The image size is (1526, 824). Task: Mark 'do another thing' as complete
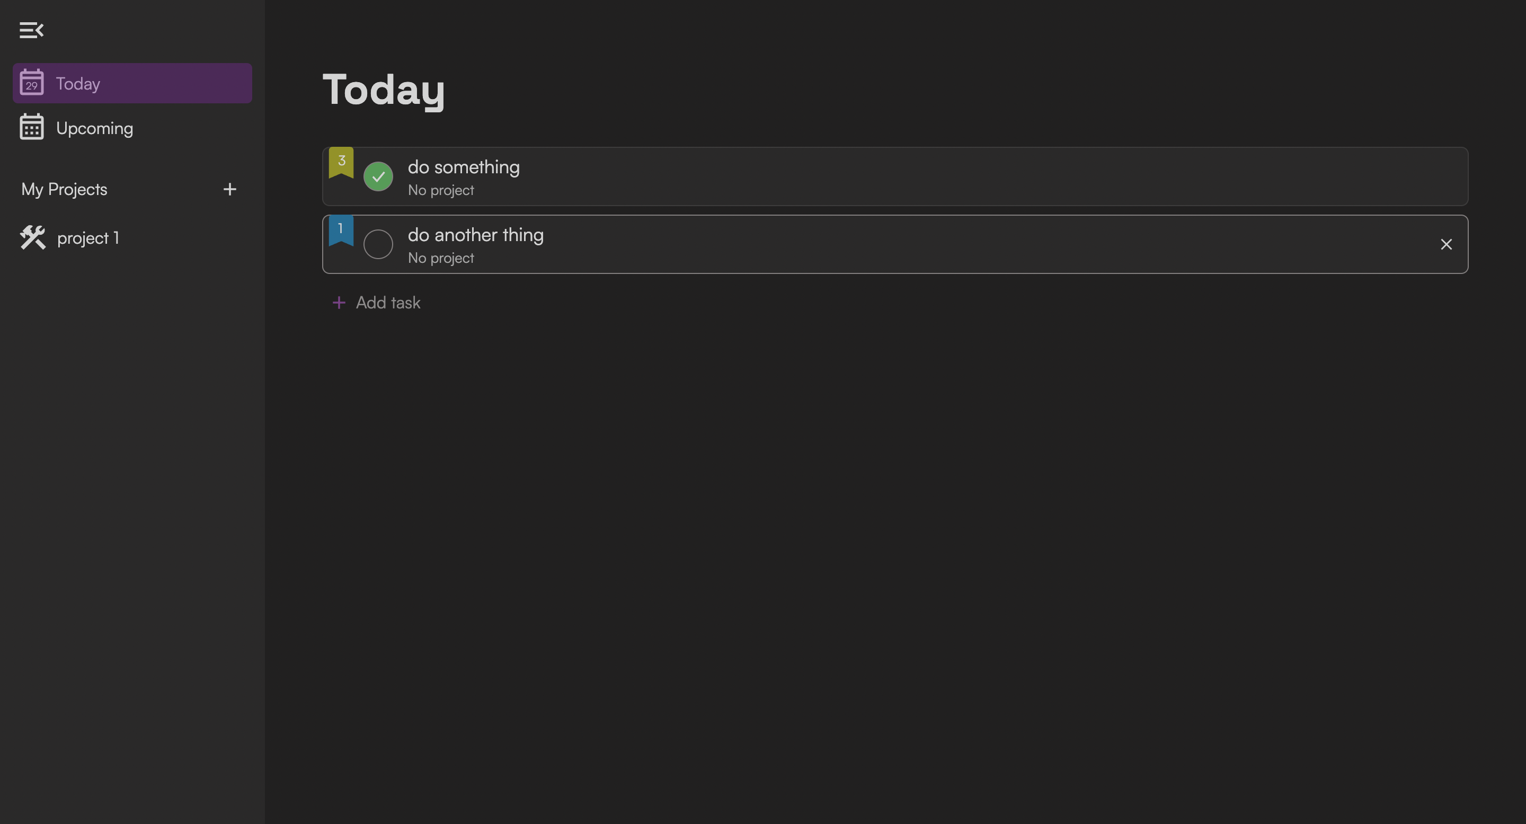(378, 244)
